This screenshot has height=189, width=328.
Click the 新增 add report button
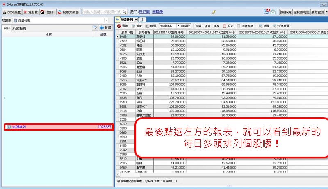coord(105,27)
